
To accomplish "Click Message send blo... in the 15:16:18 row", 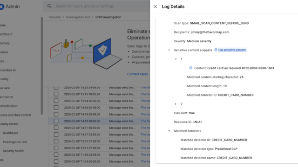I will pos(122,94).
